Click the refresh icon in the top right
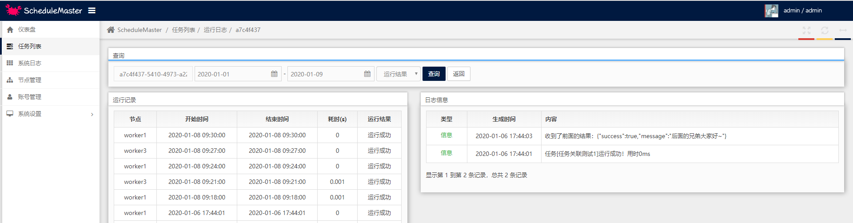853x223 pixels. pos(825,30)
